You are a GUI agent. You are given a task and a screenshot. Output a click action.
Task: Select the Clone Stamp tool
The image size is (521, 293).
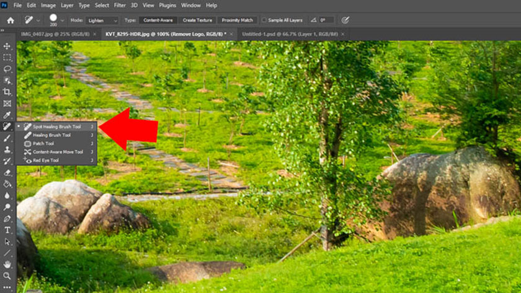click(x=7, y=149)
